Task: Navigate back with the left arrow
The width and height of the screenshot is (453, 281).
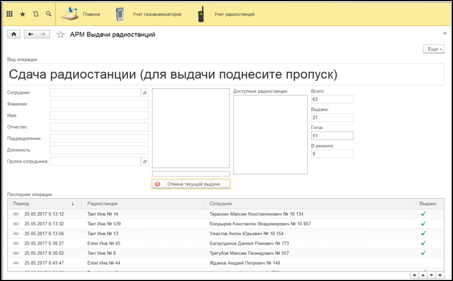Action: click(x=30, y=34)
